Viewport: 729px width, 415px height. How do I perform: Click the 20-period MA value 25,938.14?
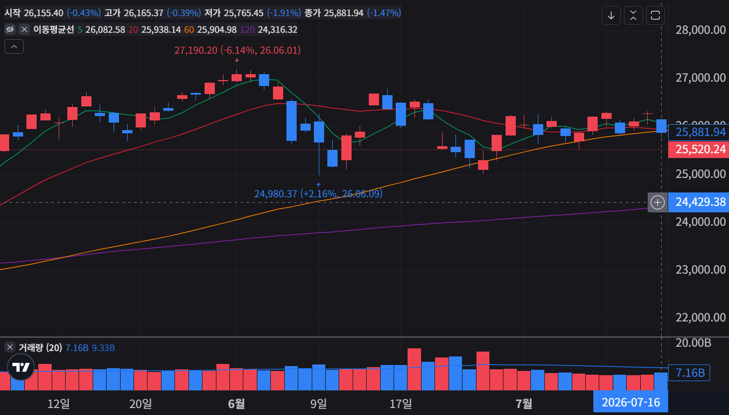[x=161, y=30]
